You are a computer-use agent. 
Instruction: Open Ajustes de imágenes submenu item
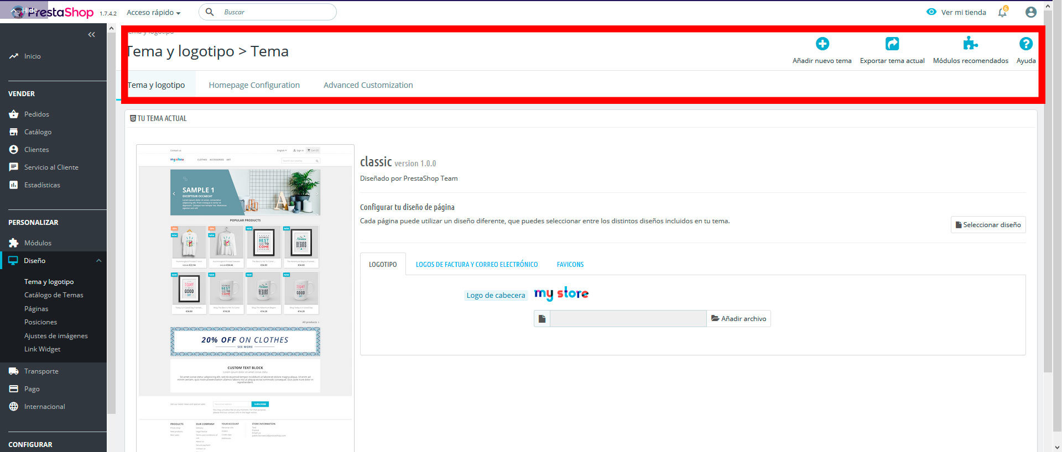point(56,336)
